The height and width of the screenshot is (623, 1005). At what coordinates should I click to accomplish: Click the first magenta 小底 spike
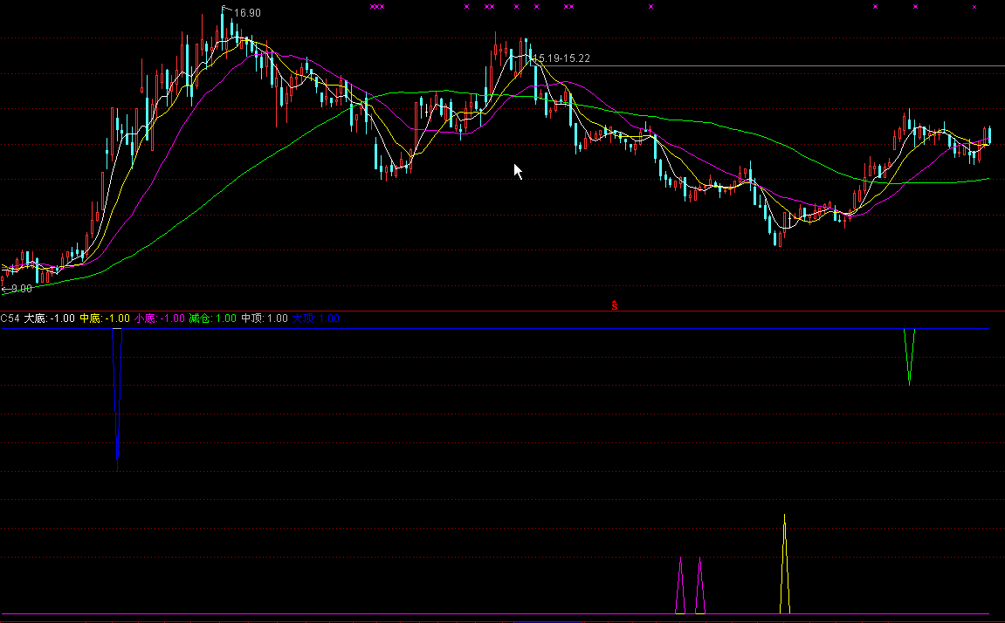681,585
